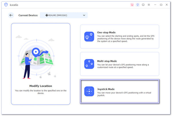Click the iLocaGo logo icon
Screen dimensions: 172x116
(x=6, y=5)
